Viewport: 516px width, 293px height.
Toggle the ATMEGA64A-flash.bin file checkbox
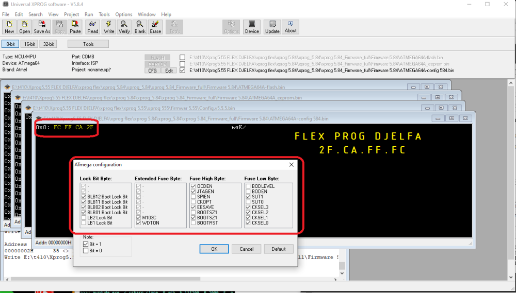(182, 57)
